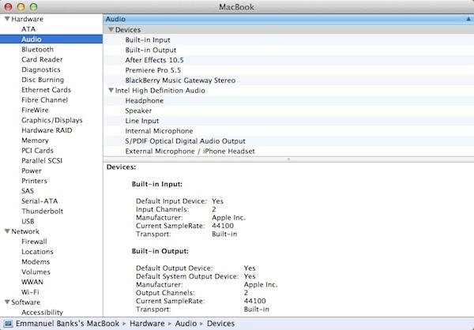Screen dimensions: 474x330
Task: Select the Headphone row
Action: tap(288, 100)
